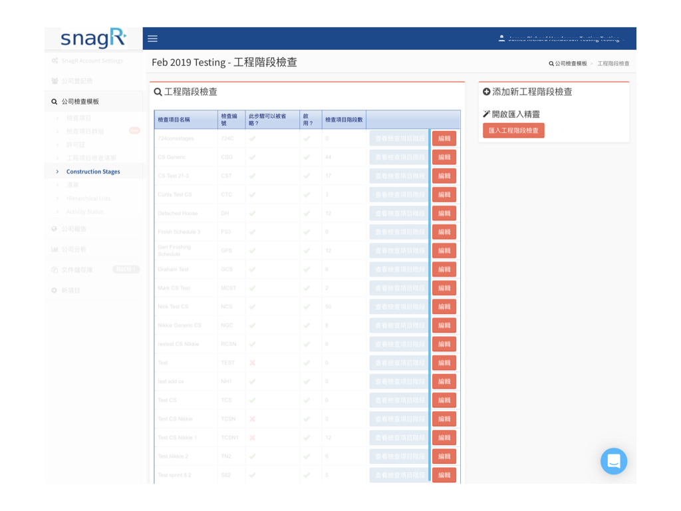681x511 pixels.
Task: Click the red X skip mark in TCSN1 row
Action: coord(252,438)
